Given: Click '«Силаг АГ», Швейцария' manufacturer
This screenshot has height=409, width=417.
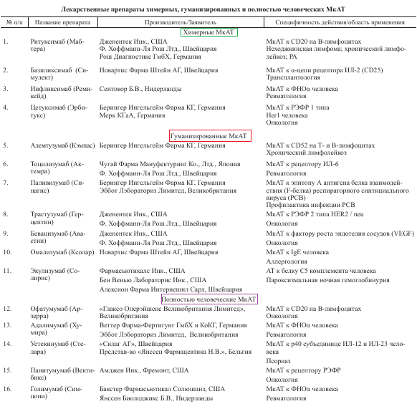Looking at the screenshot, I should [136, 344].
